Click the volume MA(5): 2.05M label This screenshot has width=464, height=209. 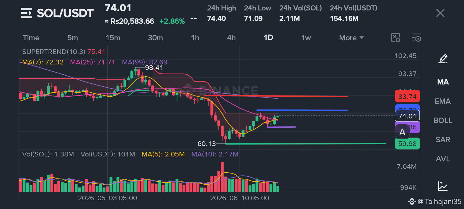163,154
